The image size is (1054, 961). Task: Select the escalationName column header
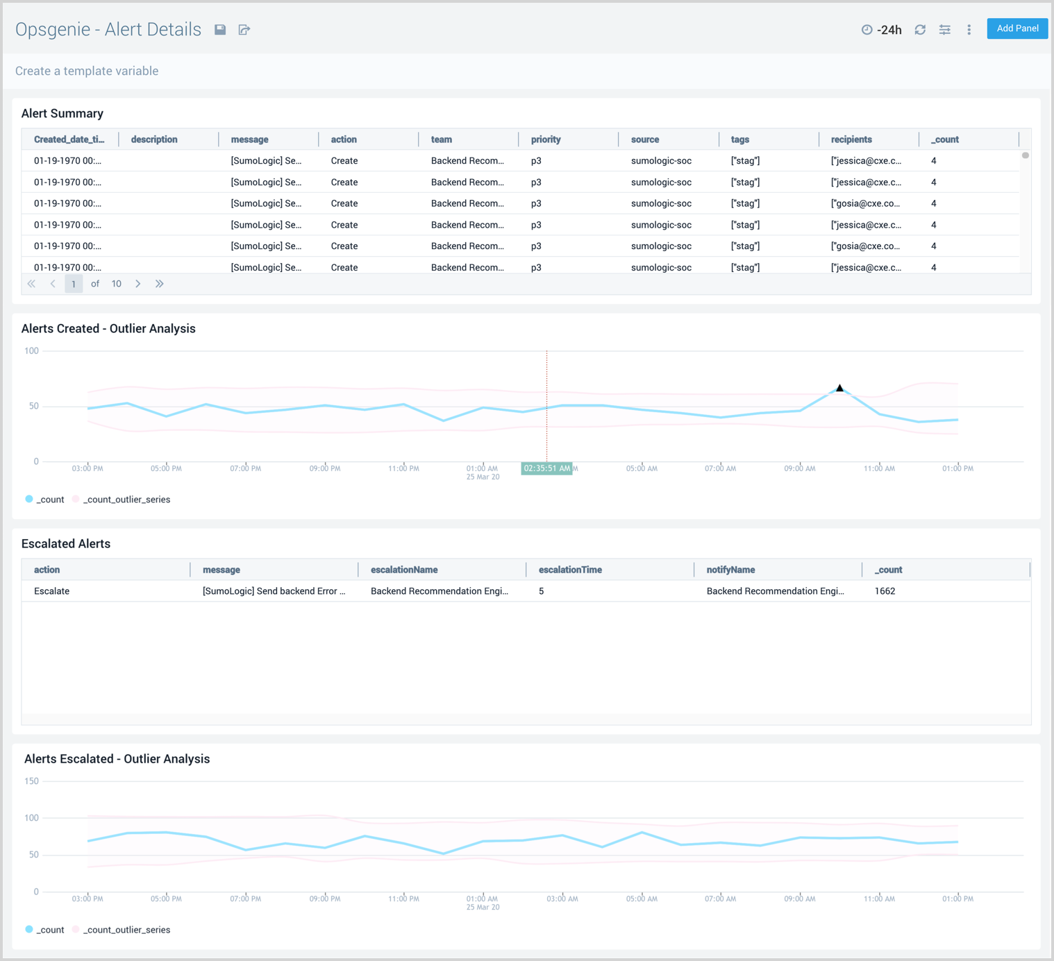[404, 569]
